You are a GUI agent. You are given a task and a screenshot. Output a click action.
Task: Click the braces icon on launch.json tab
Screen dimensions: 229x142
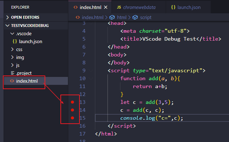click(x=173, y=7)
